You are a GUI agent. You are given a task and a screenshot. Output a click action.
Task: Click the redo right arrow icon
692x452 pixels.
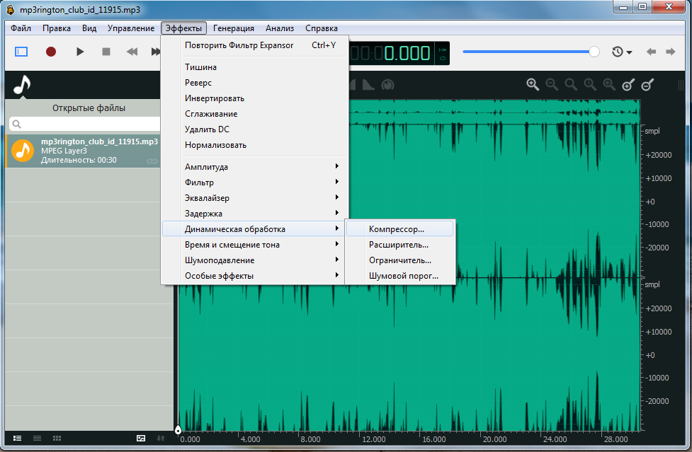[670, 52]
